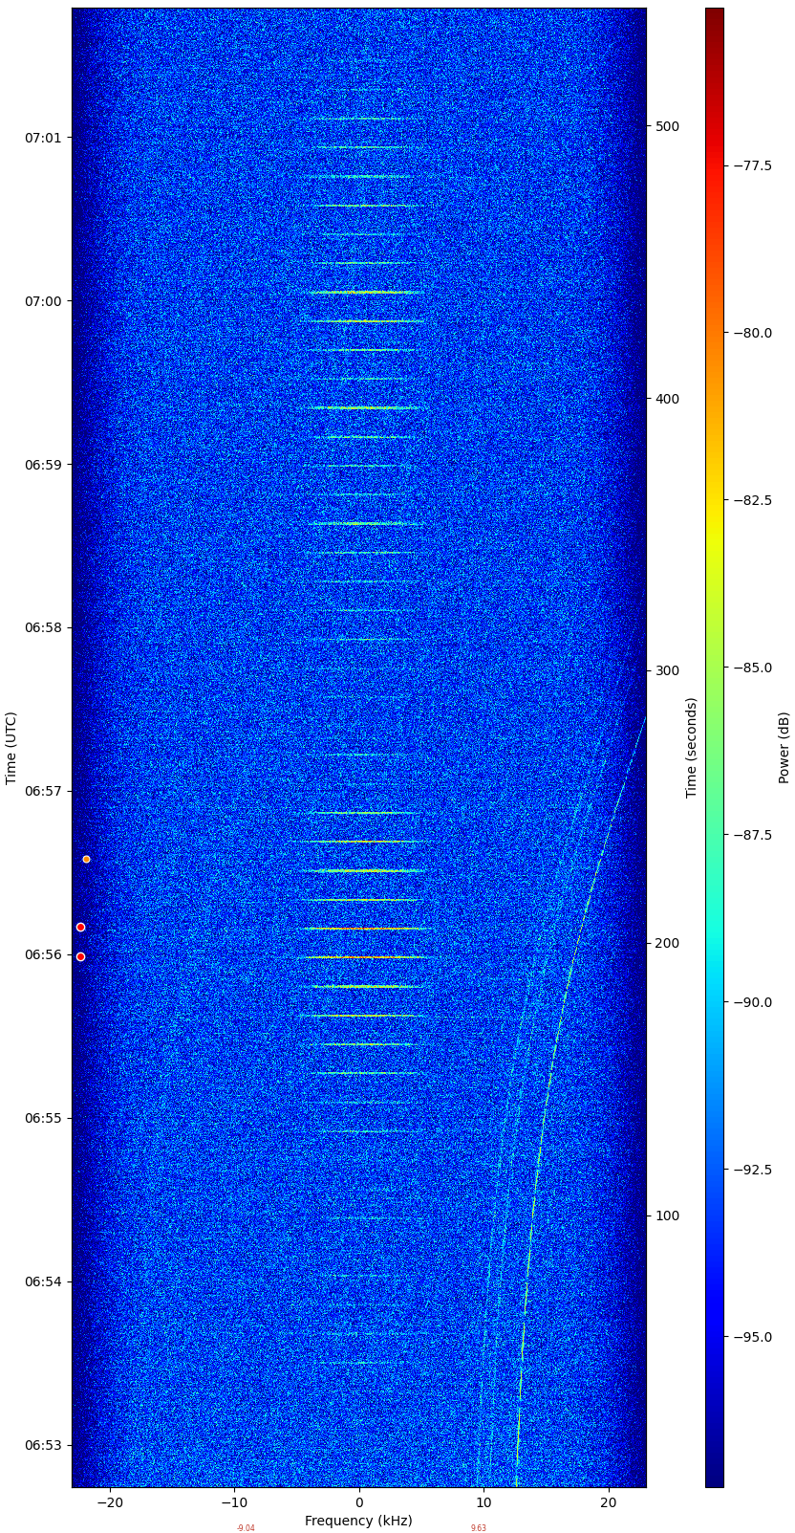Click the "Power (dB)" colorbar title
Viewport: 795px width, 1533px height.
(x=784, y=748)
